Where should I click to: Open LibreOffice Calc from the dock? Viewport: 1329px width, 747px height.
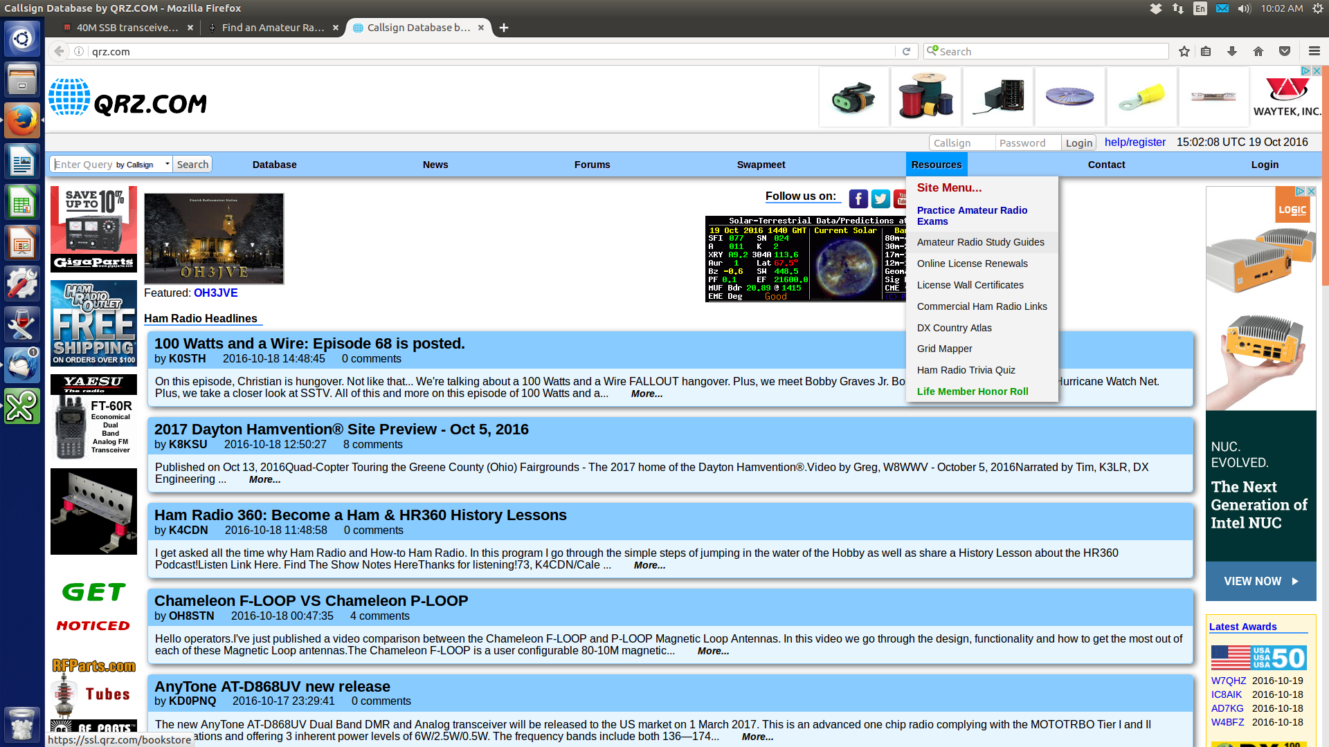coord(21,203)
